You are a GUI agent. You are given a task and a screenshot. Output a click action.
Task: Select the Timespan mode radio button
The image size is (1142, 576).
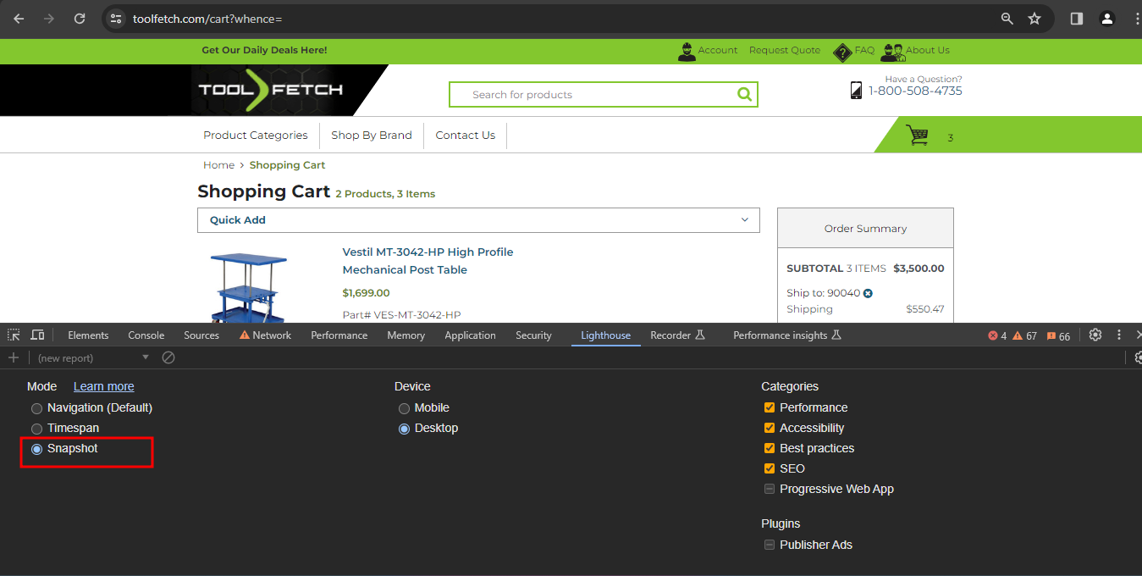(x=36, y=429)
